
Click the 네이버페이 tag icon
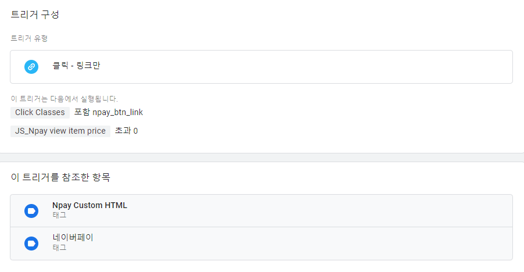[x=31, y=244]
